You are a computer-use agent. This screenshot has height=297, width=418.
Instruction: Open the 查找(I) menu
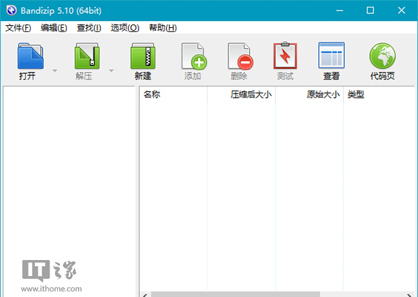pyautogui.click(x=88, y=28)
